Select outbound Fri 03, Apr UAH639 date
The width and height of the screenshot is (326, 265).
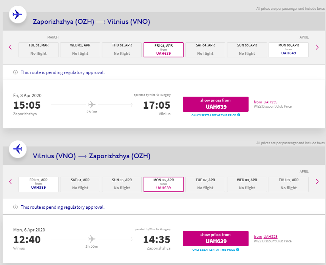[163, 49]
